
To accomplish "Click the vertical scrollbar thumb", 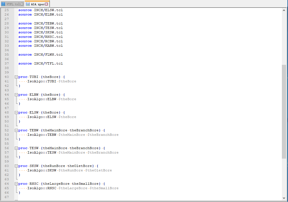I will (284, 111).
